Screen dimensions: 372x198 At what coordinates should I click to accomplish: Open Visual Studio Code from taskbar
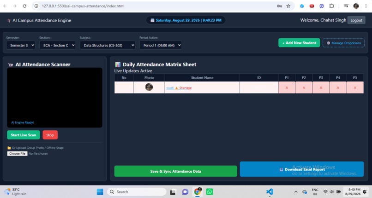(270, 192)
